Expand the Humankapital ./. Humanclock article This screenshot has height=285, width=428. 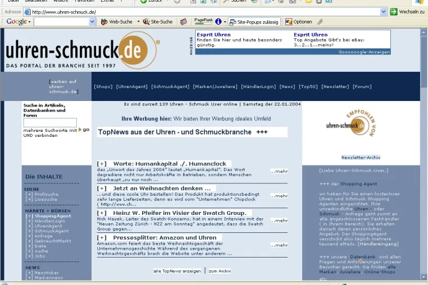click(102, 164)
